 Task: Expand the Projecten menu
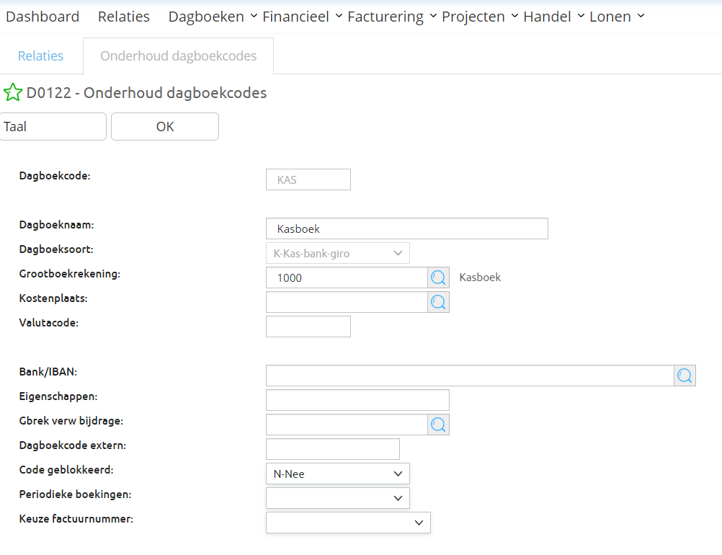(x=480, y=17)
